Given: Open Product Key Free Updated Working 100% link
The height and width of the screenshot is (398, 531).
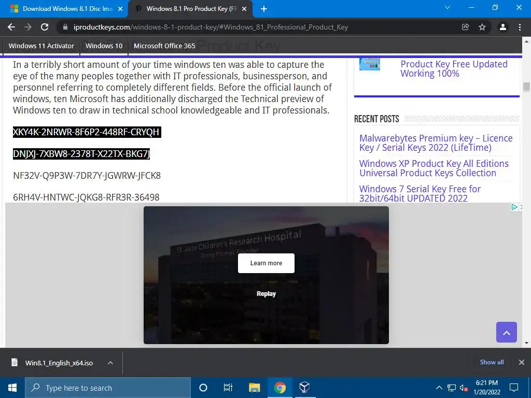Looking at the screenshot, I should [x=454, y=69].
